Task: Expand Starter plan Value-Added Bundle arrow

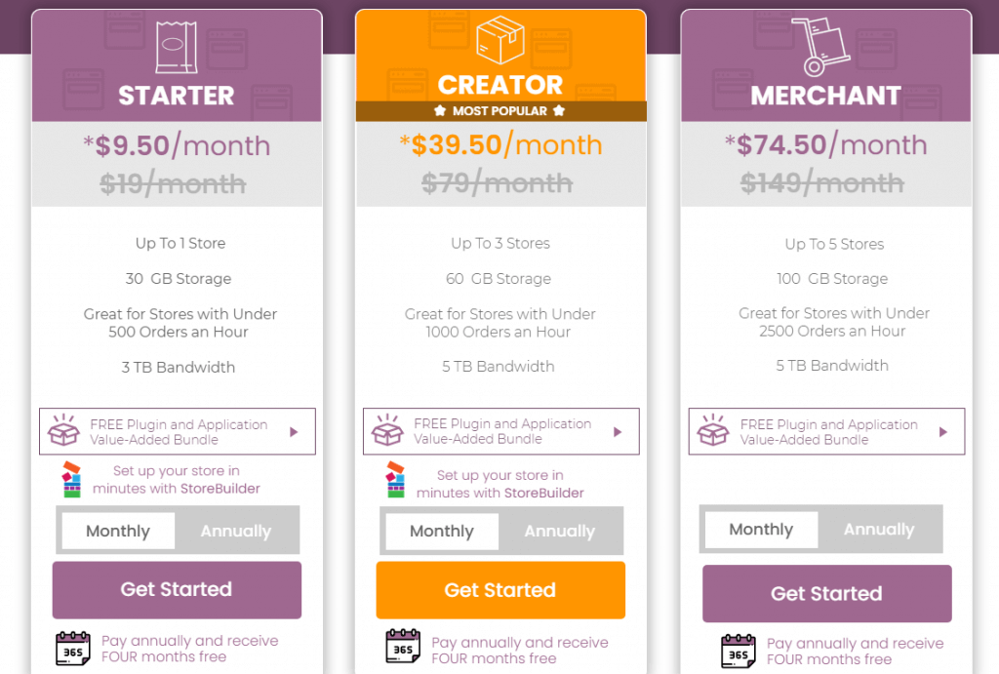Action: point(294,431)
